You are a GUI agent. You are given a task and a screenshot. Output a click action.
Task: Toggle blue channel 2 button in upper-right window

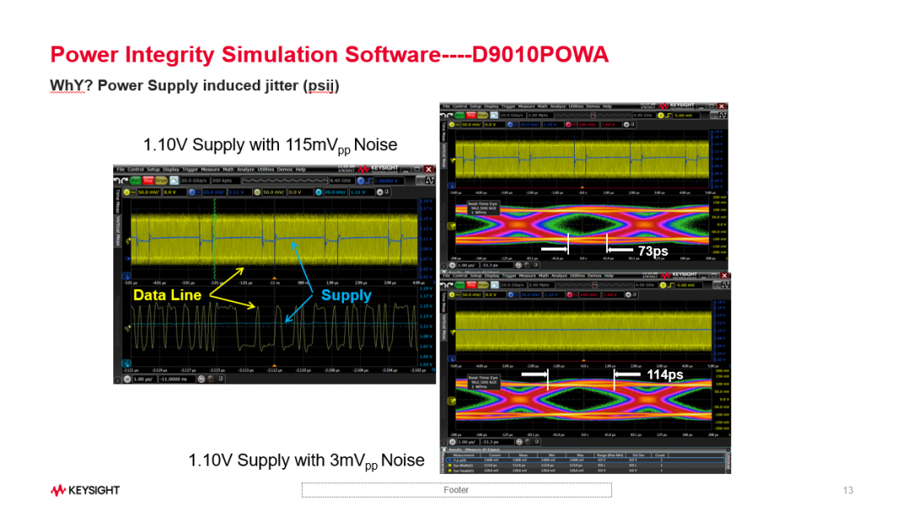pyautogui.click(x=510, y=124)
